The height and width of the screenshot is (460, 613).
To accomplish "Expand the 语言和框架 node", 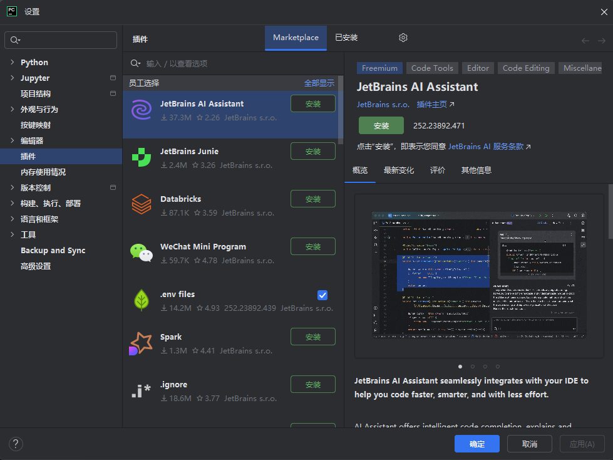I will click(12, 219).
